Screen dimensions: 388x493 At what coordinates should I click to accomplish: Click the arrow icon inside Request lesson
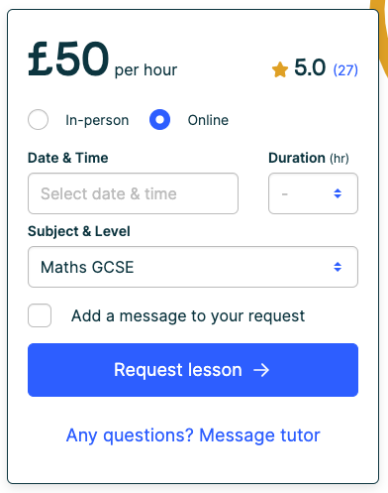(x=261, y=370)
